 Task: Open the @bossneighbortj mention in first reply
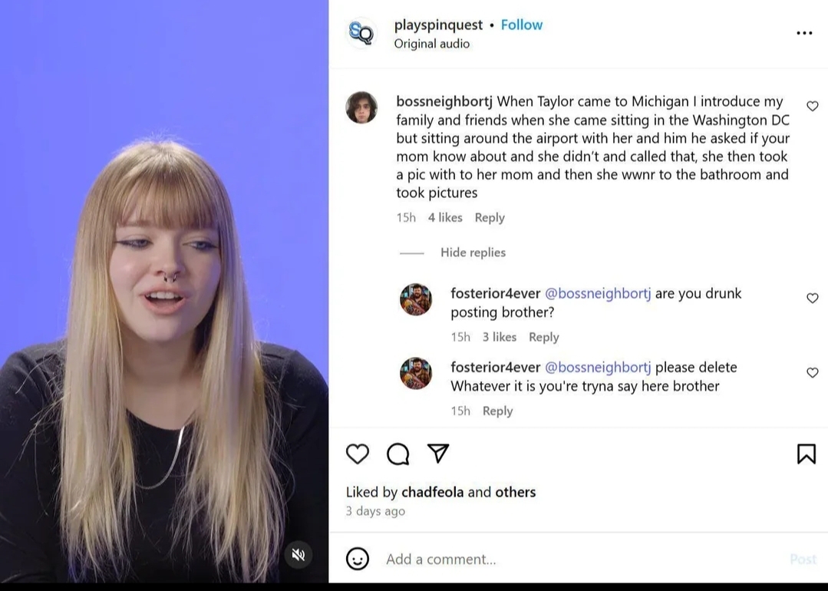(598, 294)
